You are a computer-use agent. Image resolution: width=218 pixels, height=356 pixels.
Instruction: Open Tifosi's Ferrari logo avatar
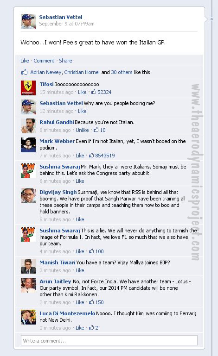pyautogui.click(x=28, y=87)
